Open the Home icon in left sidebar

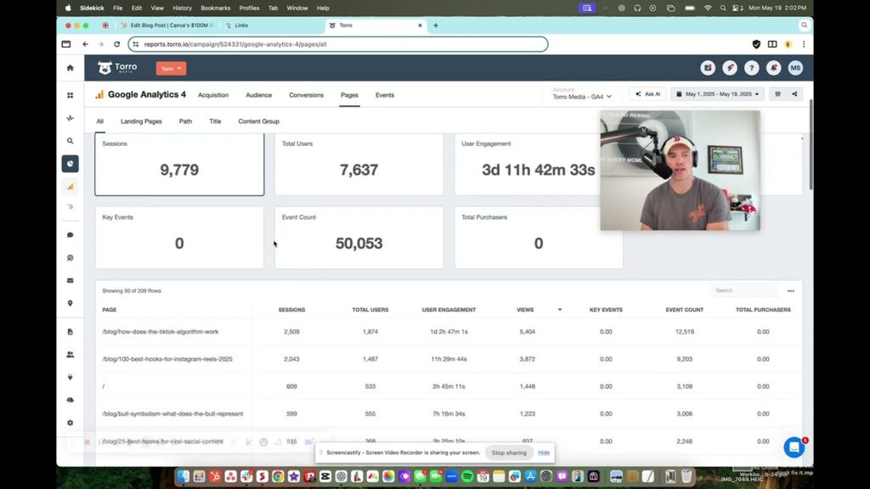[70, 68]
